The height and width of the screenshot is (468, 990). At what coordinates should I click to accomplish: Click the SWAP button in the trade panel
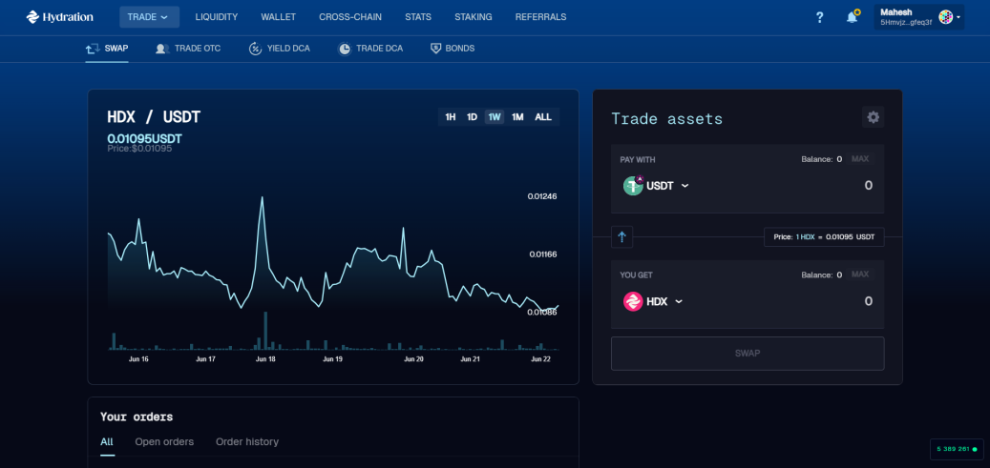(748, 354)
